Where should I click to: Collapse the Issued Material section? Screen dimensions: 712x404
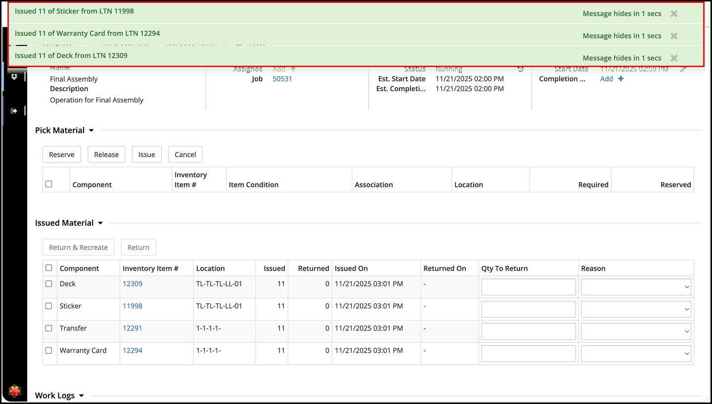[100, 223]
